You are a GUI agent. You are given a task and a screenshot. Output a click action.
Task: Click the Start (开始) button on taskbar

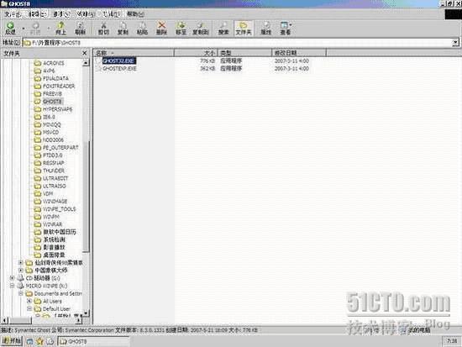coord(11,341)
